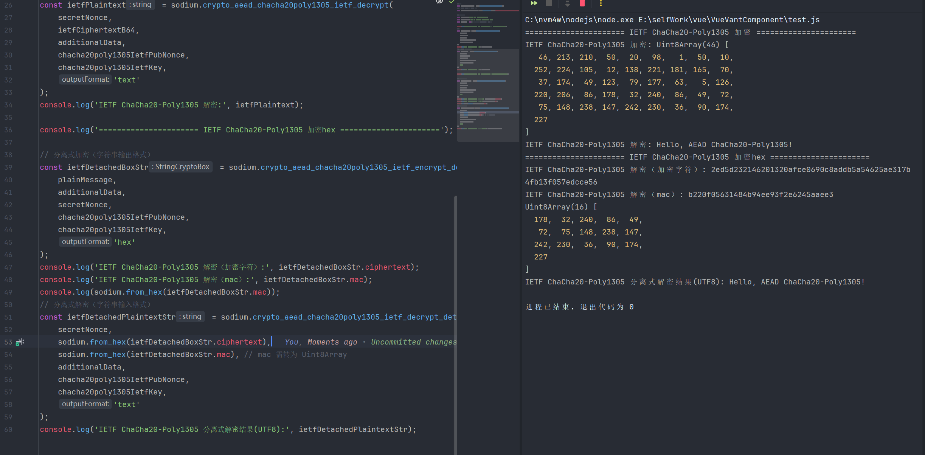Click line number 47 in the gutter
Viewport: 925px width, 455px height.
click(8, 267)
